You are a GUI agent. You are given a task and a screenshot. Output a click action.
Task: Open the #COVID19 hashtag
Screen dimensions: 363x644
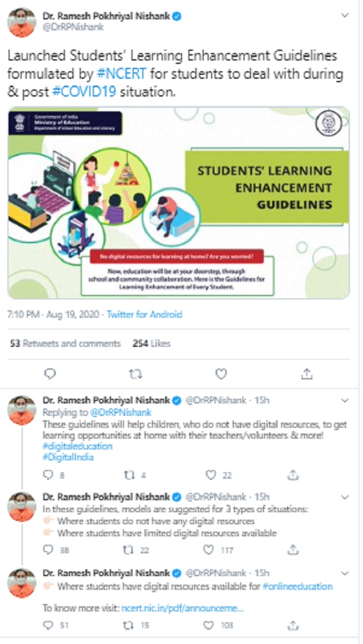(84, 92)
